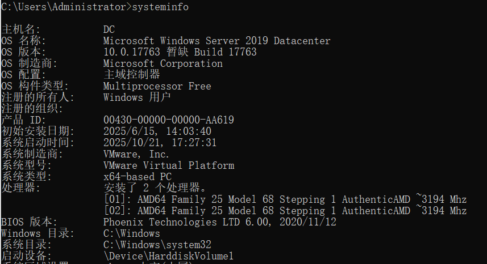Select the [01] AMD64 processor line

tap(285, 199)
